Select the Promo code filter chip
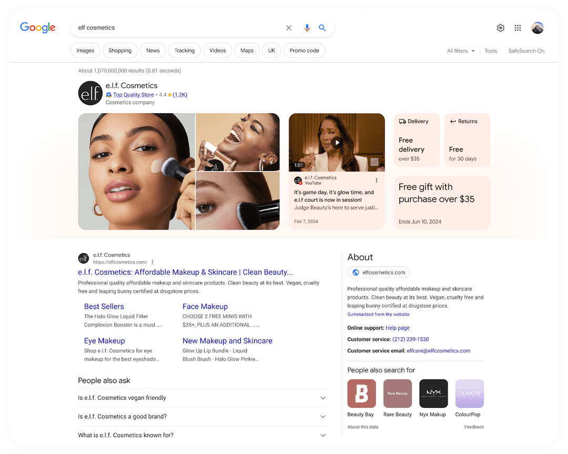 coord(305,51)
